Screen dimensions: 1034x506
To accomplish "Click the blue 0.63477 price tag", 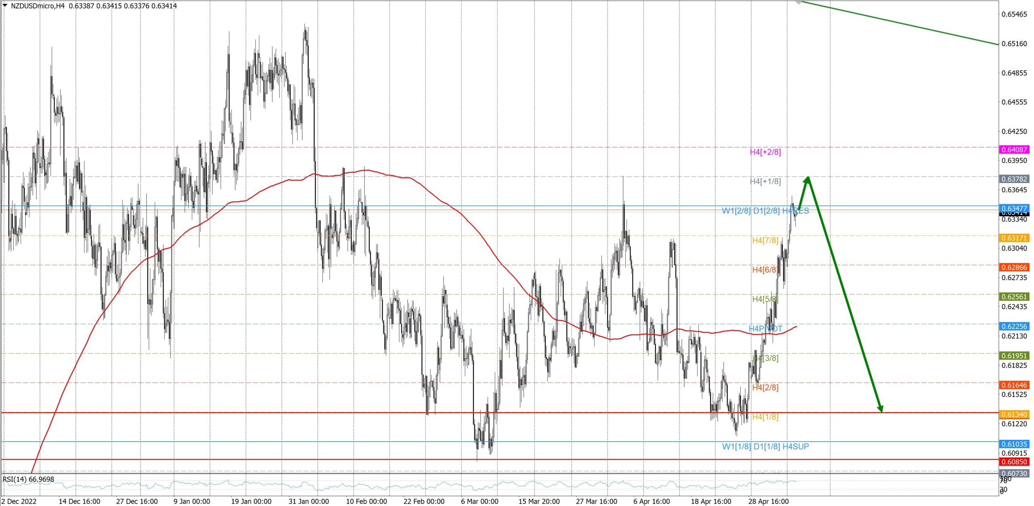I will pos(1014,208).
